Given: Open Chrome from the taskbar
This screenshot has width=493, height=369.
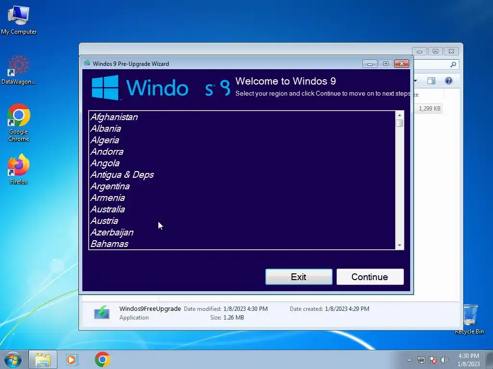Looking at the screenshot, I should (103, 359).
